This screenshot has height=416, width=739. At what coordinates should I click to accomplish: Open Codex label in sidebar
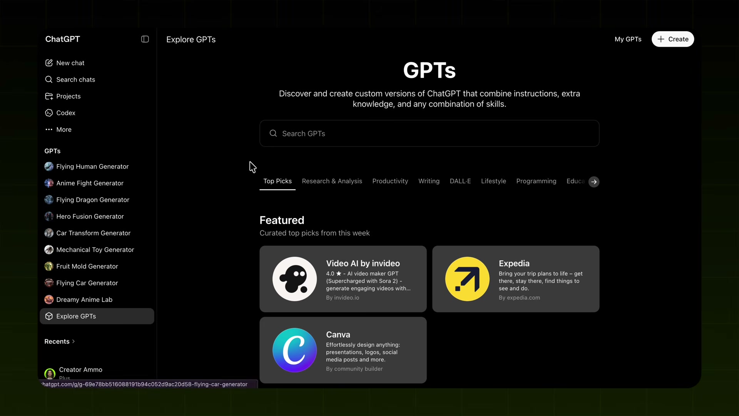point(66,113)
